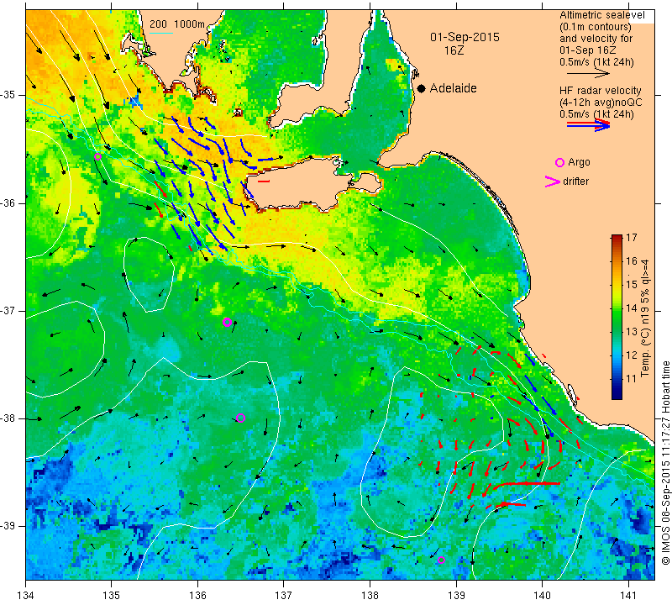Image resolution: width=672 pixels, height=605 pixels.
Task: Click the Argo float marker near 37°S 136.3°E
Action: click(x=227, y=322)
